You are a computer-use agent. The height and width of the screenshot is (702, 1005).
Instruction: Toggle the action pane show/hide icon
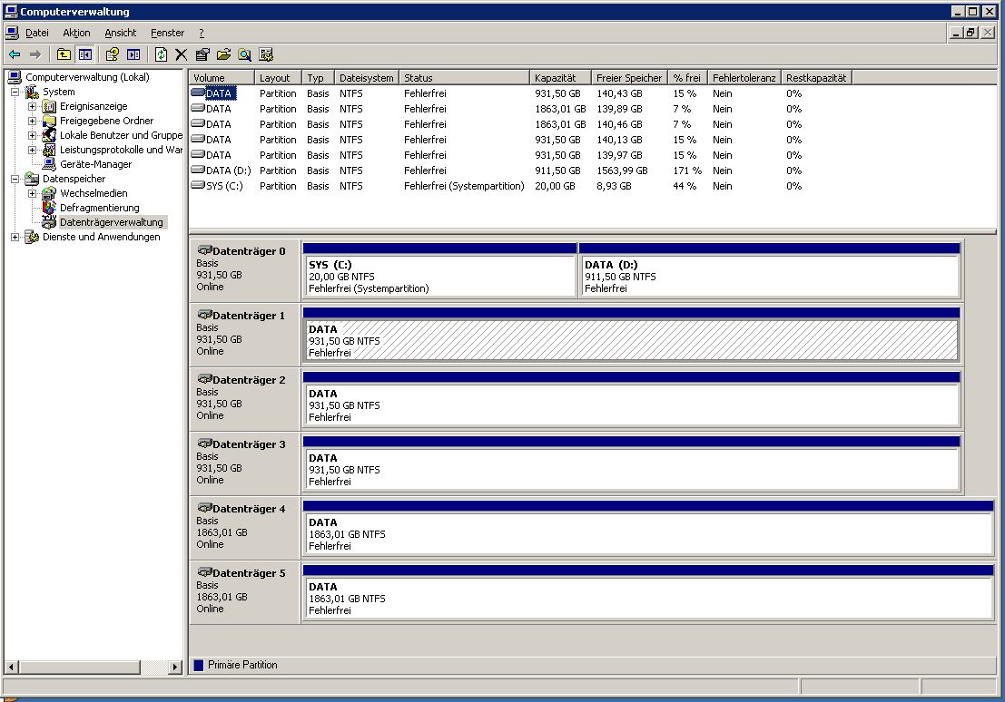pyautogui.click(x=133, y=55)
